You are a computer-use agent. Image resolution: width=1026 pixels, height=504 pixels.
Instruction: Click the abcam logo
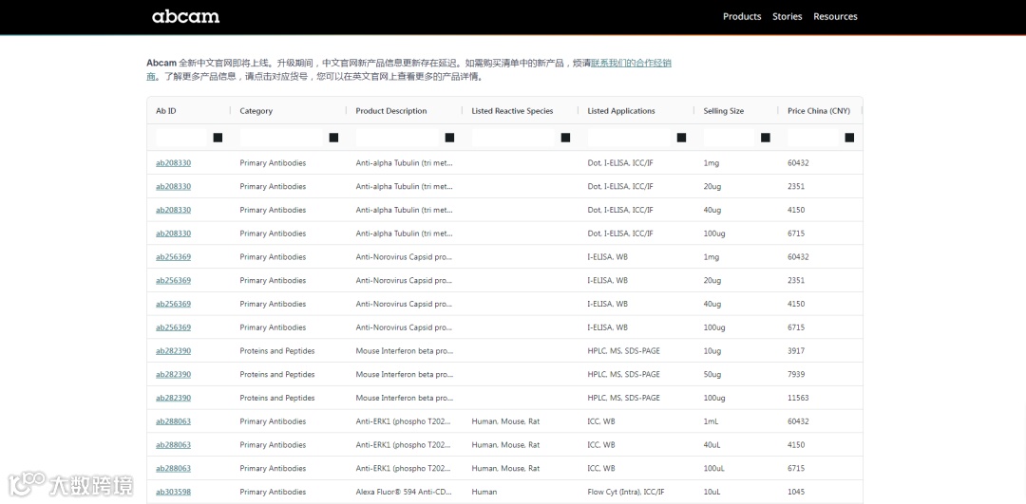tap(186, 16)
